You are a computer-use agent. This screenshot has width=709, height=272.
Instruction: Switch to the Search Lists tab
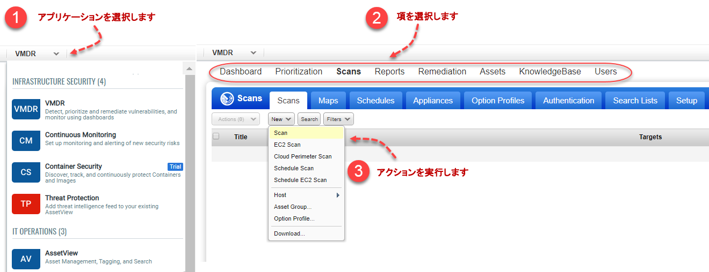[x=635, y=101]
